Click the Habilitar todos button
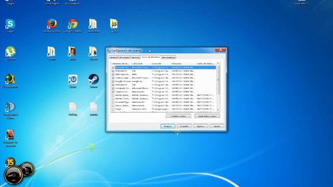 click(x=178, y=116)
